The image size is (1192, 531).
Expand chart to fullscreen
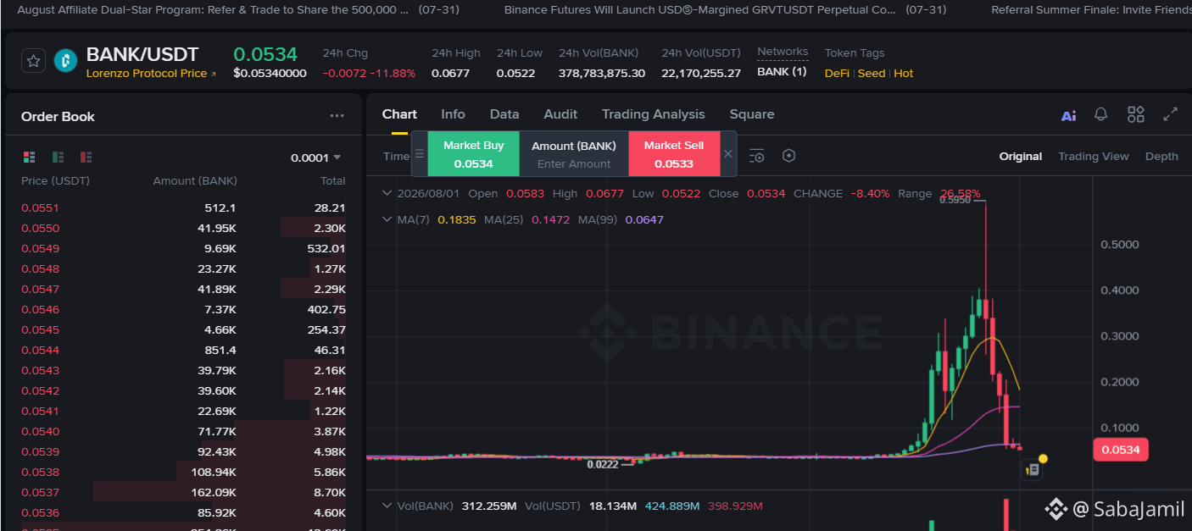click(1171, 114)
